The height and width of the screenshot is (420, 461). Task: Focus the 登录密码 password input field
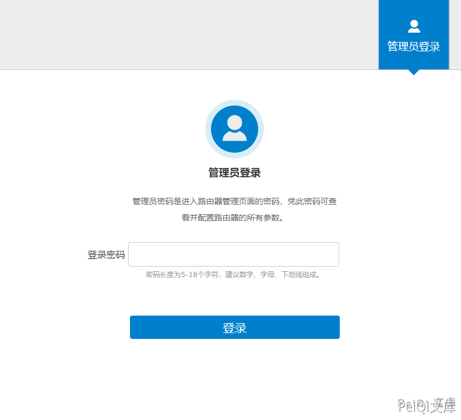point(234,254)
